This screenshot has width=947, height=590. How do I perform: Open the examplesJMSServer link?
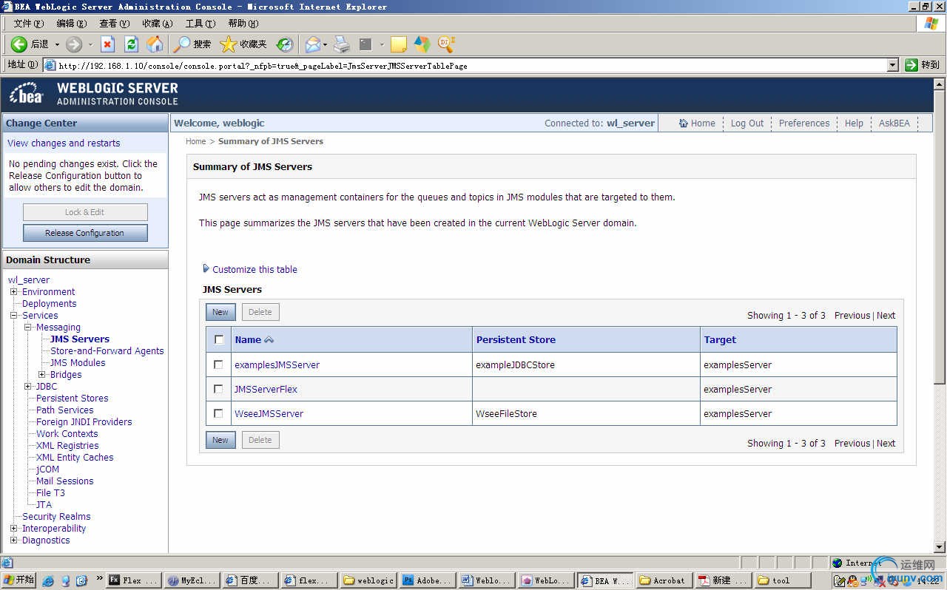pos(277,365)
